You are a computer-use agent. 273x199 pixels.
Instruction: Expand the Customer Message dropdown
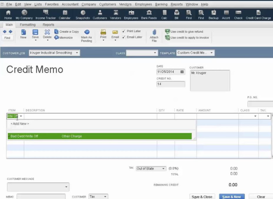[x=66, y=187]
